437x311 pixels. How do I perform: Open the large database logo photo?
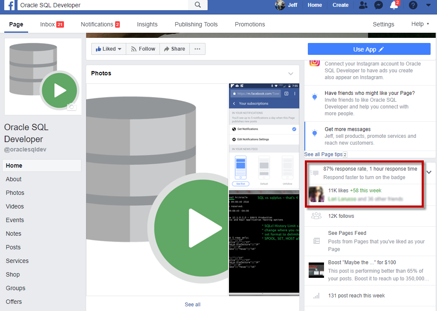[x=157, y=190]
